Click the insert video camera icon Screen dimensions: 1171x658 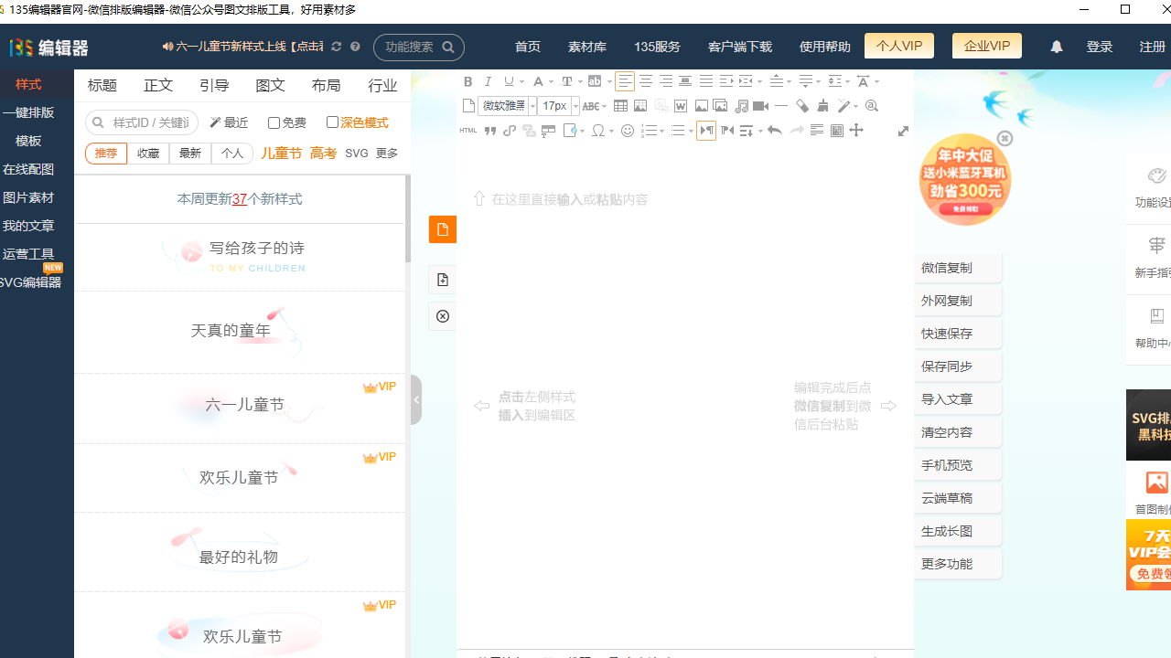tap(760, 106)
